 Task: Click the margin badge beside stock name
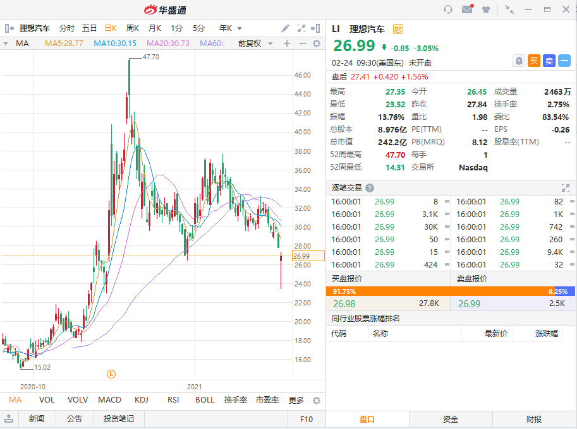[398, 29]
